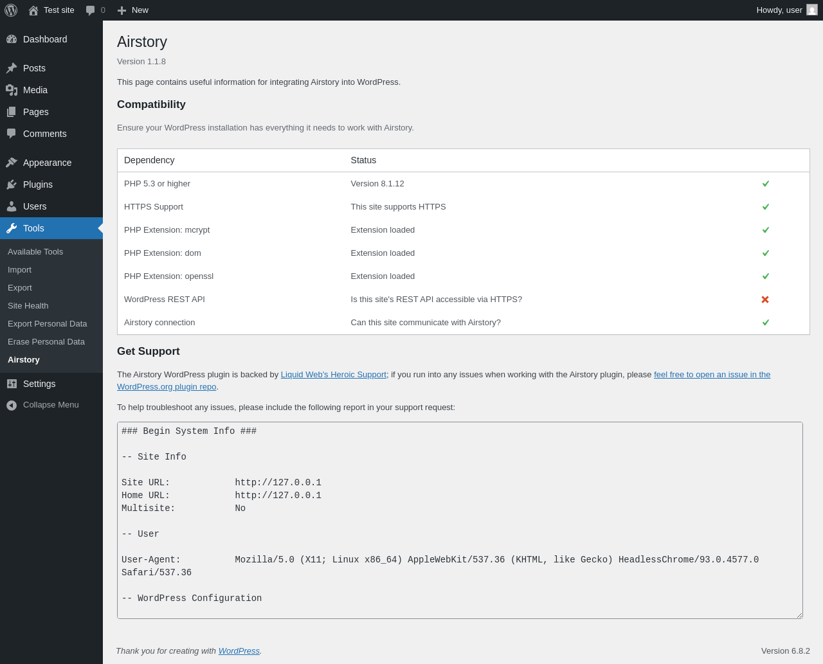Open Liquid Web's Heroic Support link
This screenshot has height=664, width=823.
[334, 375]
